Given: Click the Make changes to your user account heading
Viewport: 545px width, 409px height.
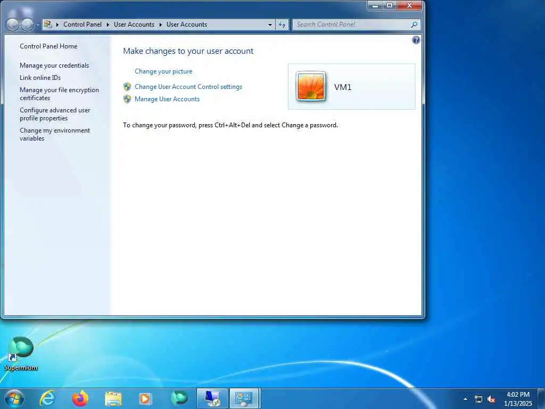Looking at the screenshot, I should pyautogui.click(x=188, y=51).
